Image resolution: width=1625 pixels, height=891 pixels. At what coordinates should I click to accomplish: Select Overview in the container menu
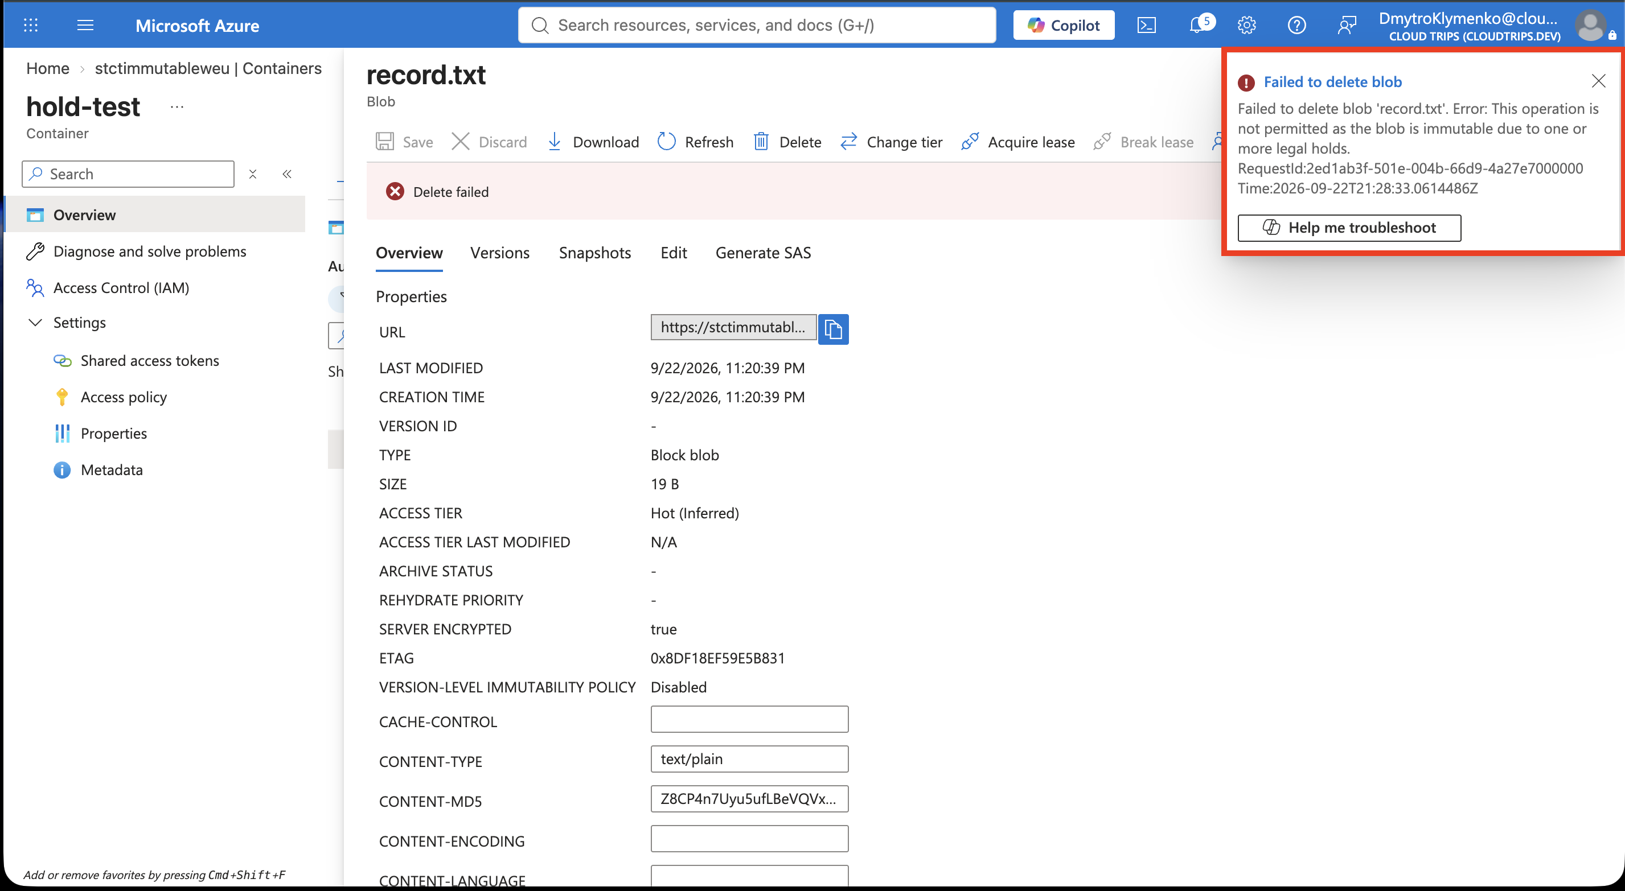tap(154, 215)
